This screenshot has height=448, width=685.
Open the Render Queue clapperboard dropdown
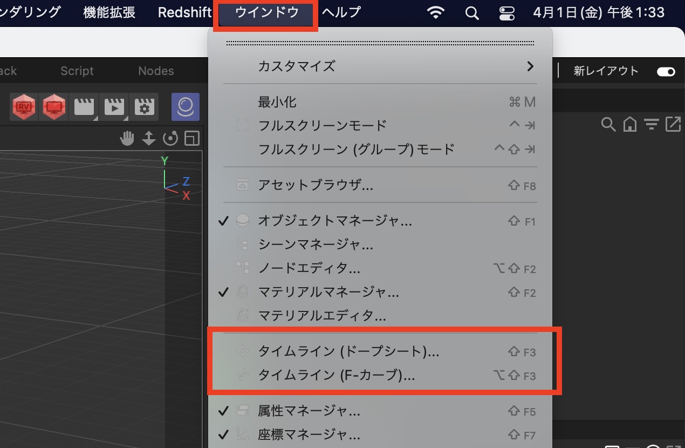coord(84,107)
